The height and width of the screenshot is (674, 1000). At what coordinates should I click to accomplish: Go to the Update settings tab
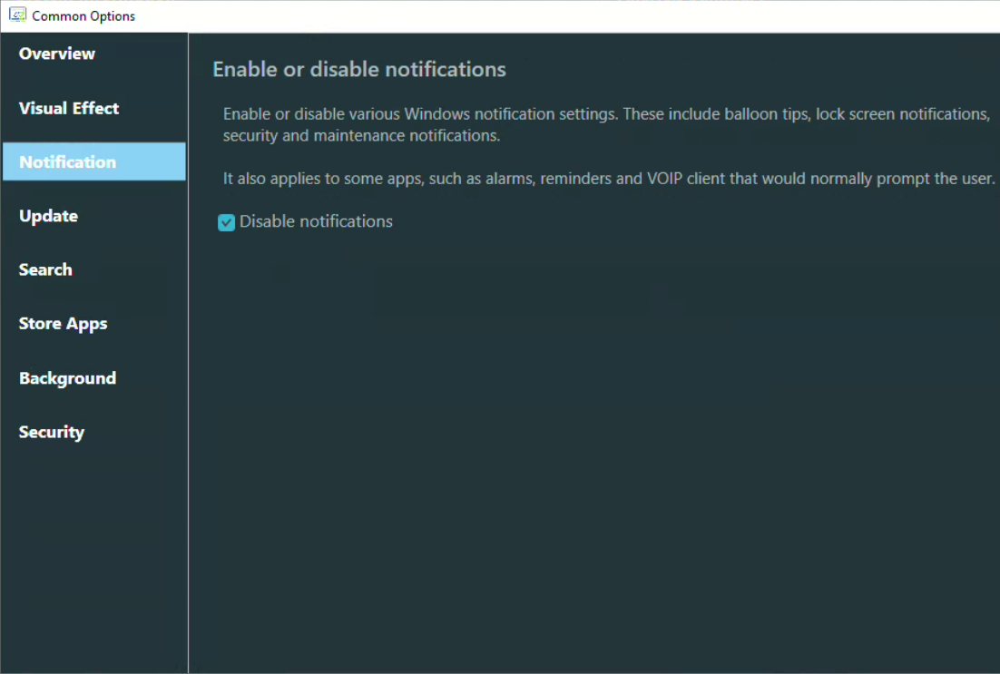48,216
